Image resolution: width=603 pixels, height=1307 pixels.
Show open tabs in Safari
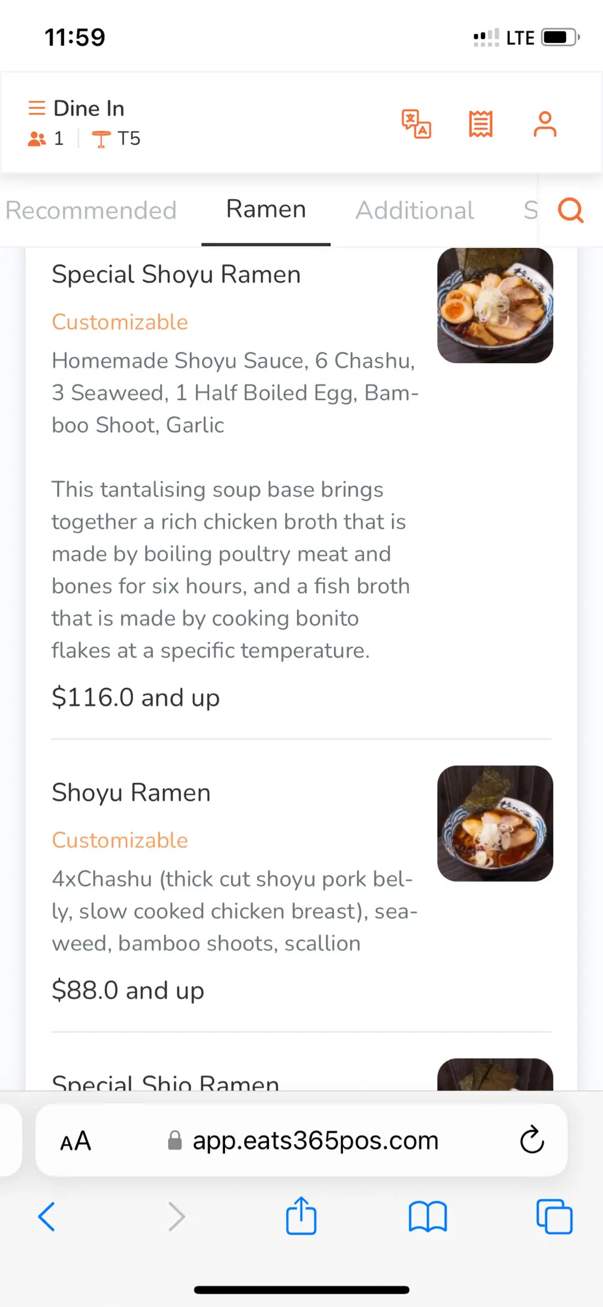[554, 1216]
